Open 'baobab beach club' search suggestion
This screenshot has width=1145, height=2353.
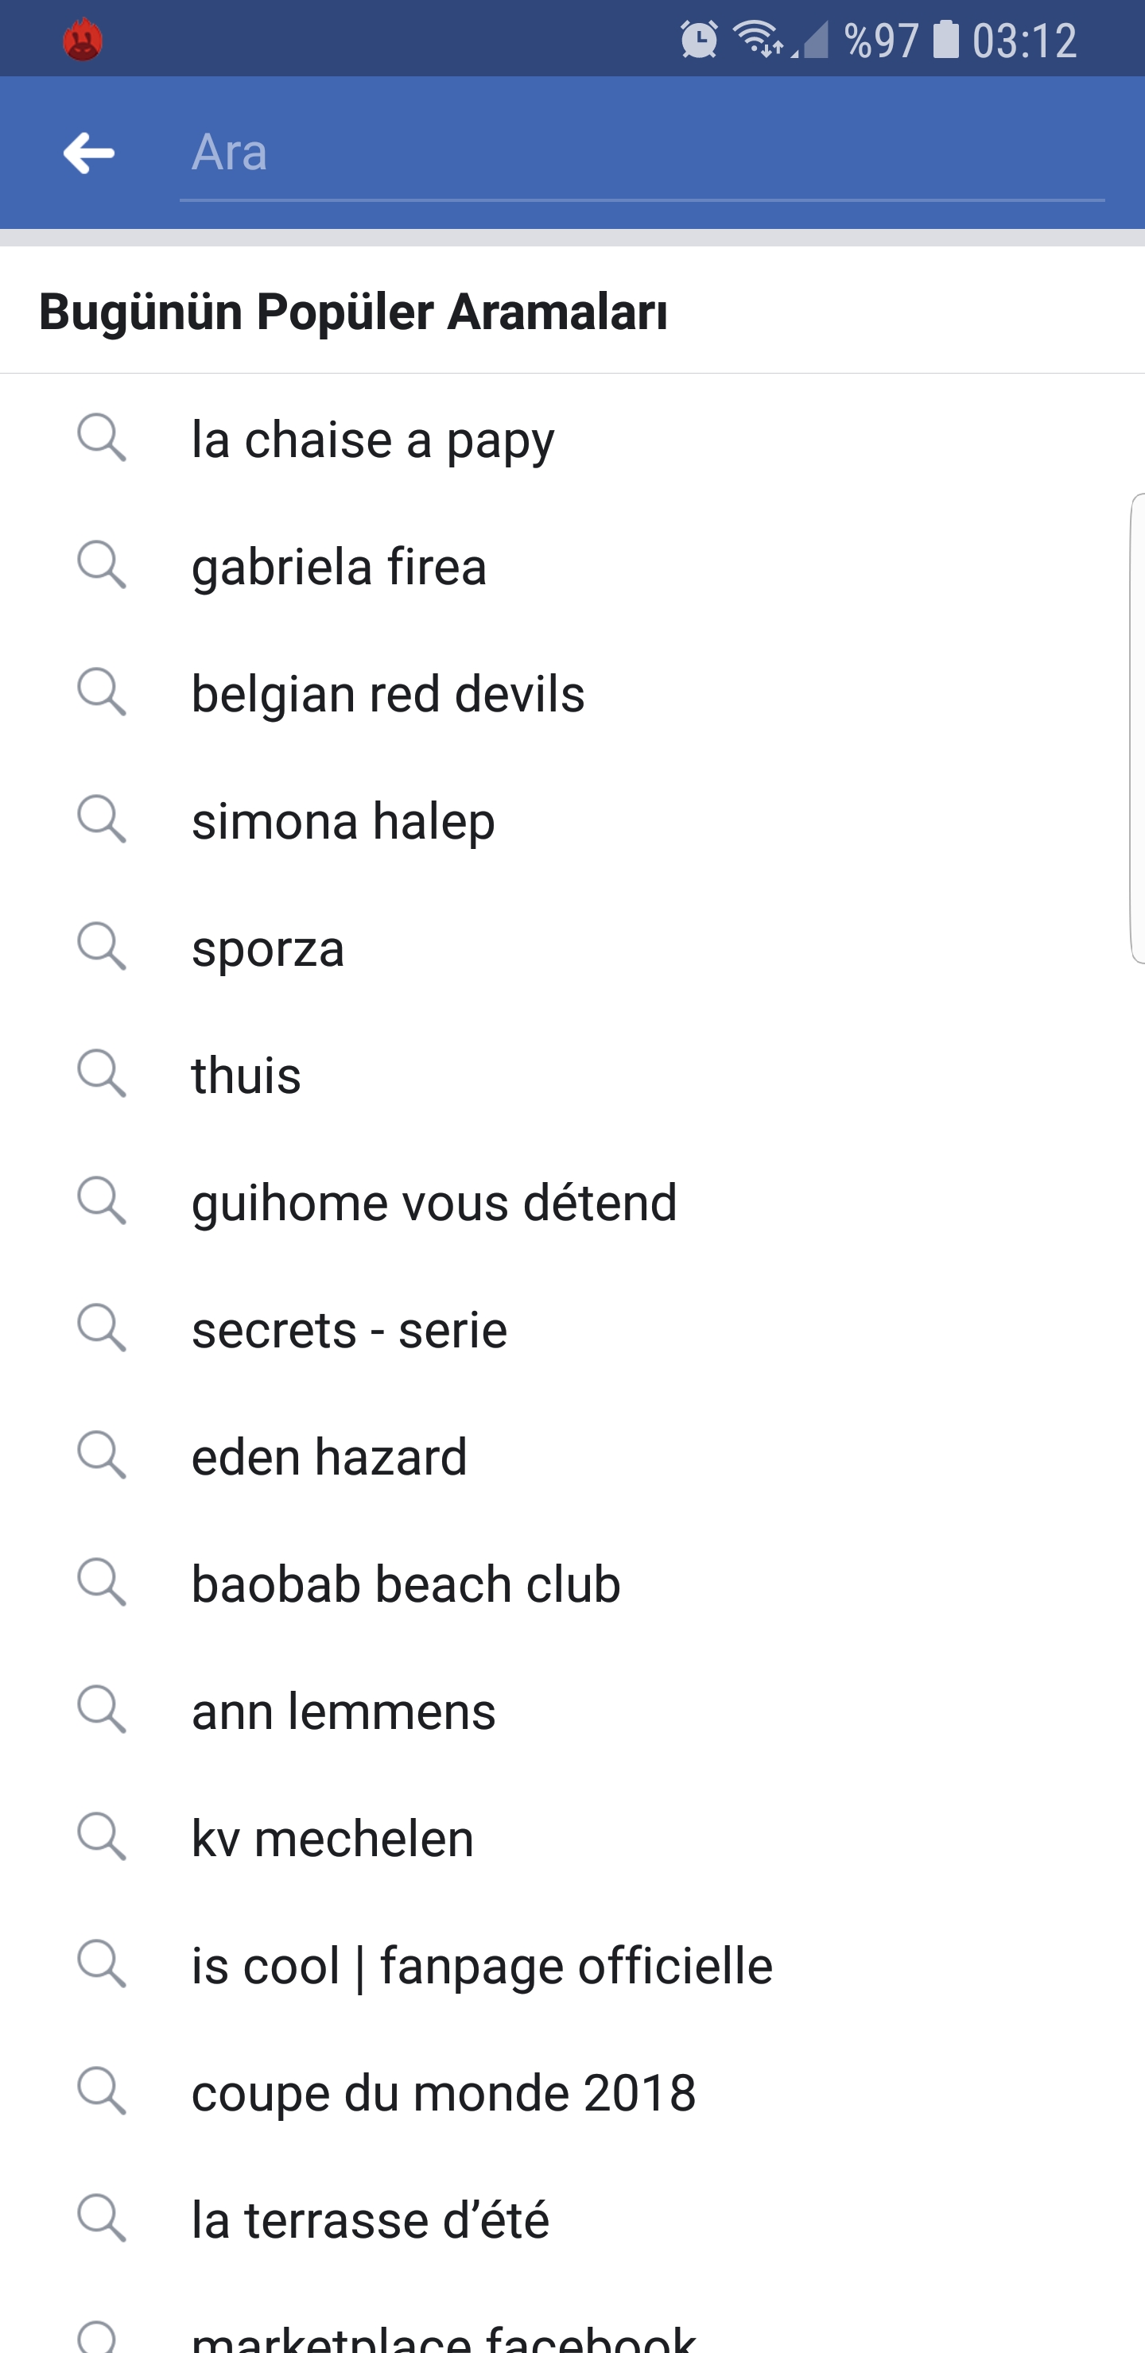tap(572, 1583)
